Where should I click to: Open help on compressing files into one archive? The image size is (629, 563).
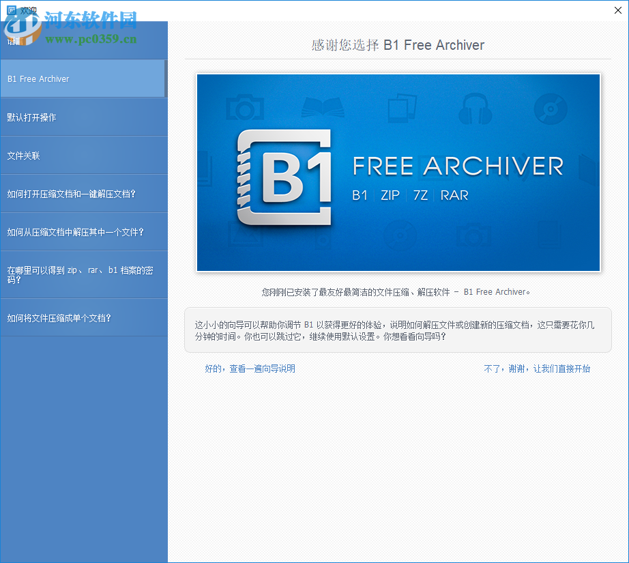pyautogui.click(x=82, y=317)
